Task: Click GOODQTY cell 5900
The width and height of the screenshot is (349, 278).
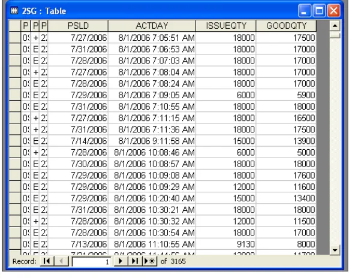Action: pyautogui.click(x=286, y=95)
